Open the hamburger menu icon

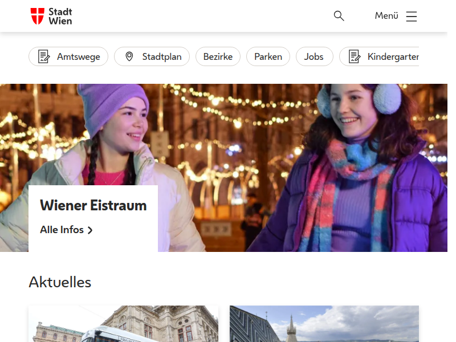click(412, 16)
